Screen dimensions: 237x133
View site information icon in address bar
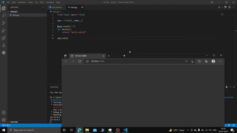[87, 61]
